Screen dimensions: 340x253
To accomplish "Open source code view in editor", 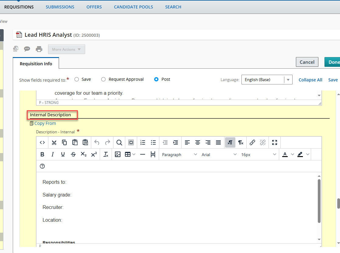I will [x=42, y=142].
